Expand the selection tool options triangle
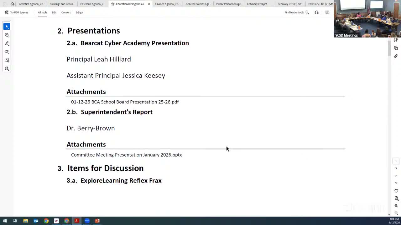The height and width of the screenshot is (225, 401). 9,29
